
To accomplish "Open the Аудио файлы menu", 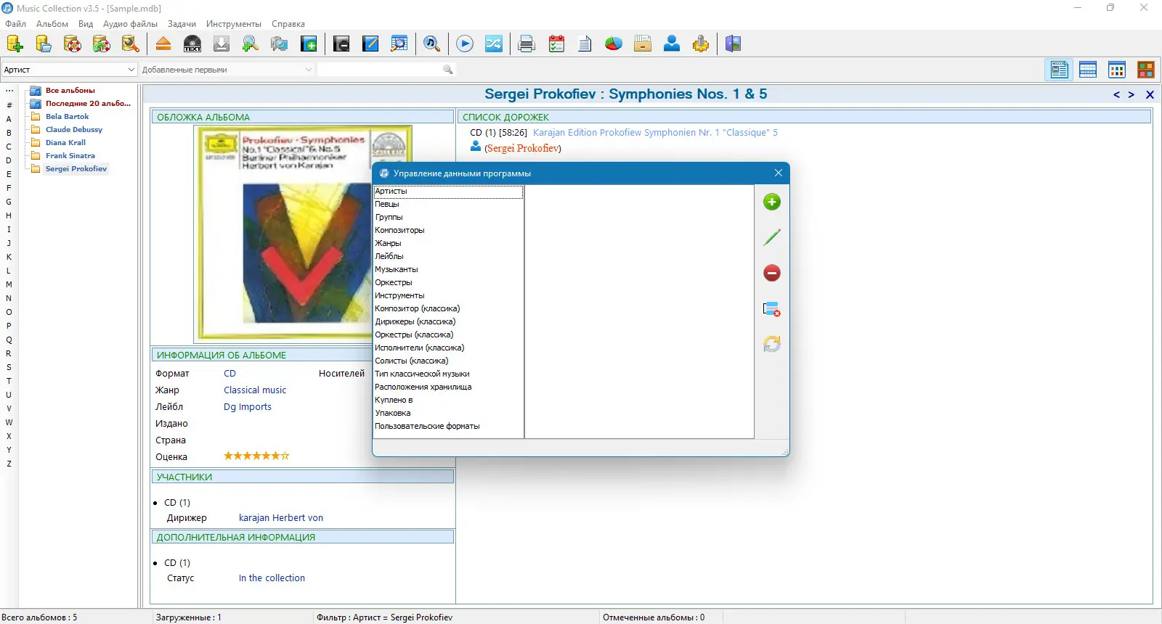I will click(x=130, y=24).
